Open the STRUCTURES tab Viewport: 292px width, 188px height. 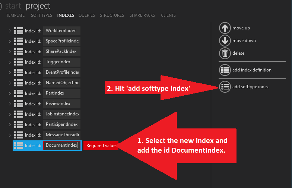(x=112, y=15)
